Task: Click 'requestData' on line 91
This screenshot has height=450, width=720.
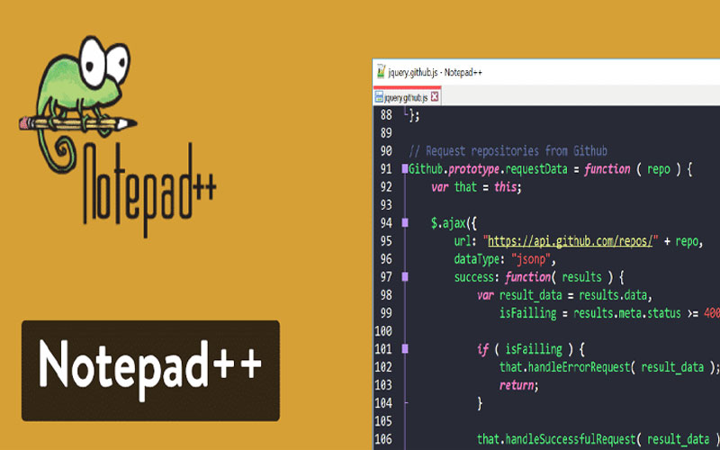Action: pos(536,169)
